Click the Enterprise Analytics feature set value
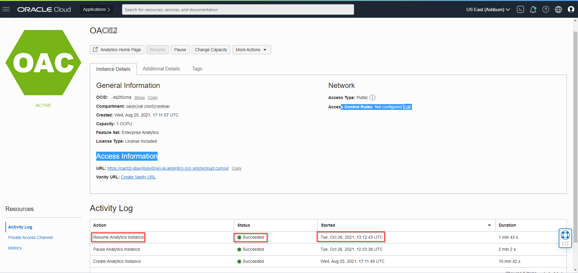 pos(140,132)
